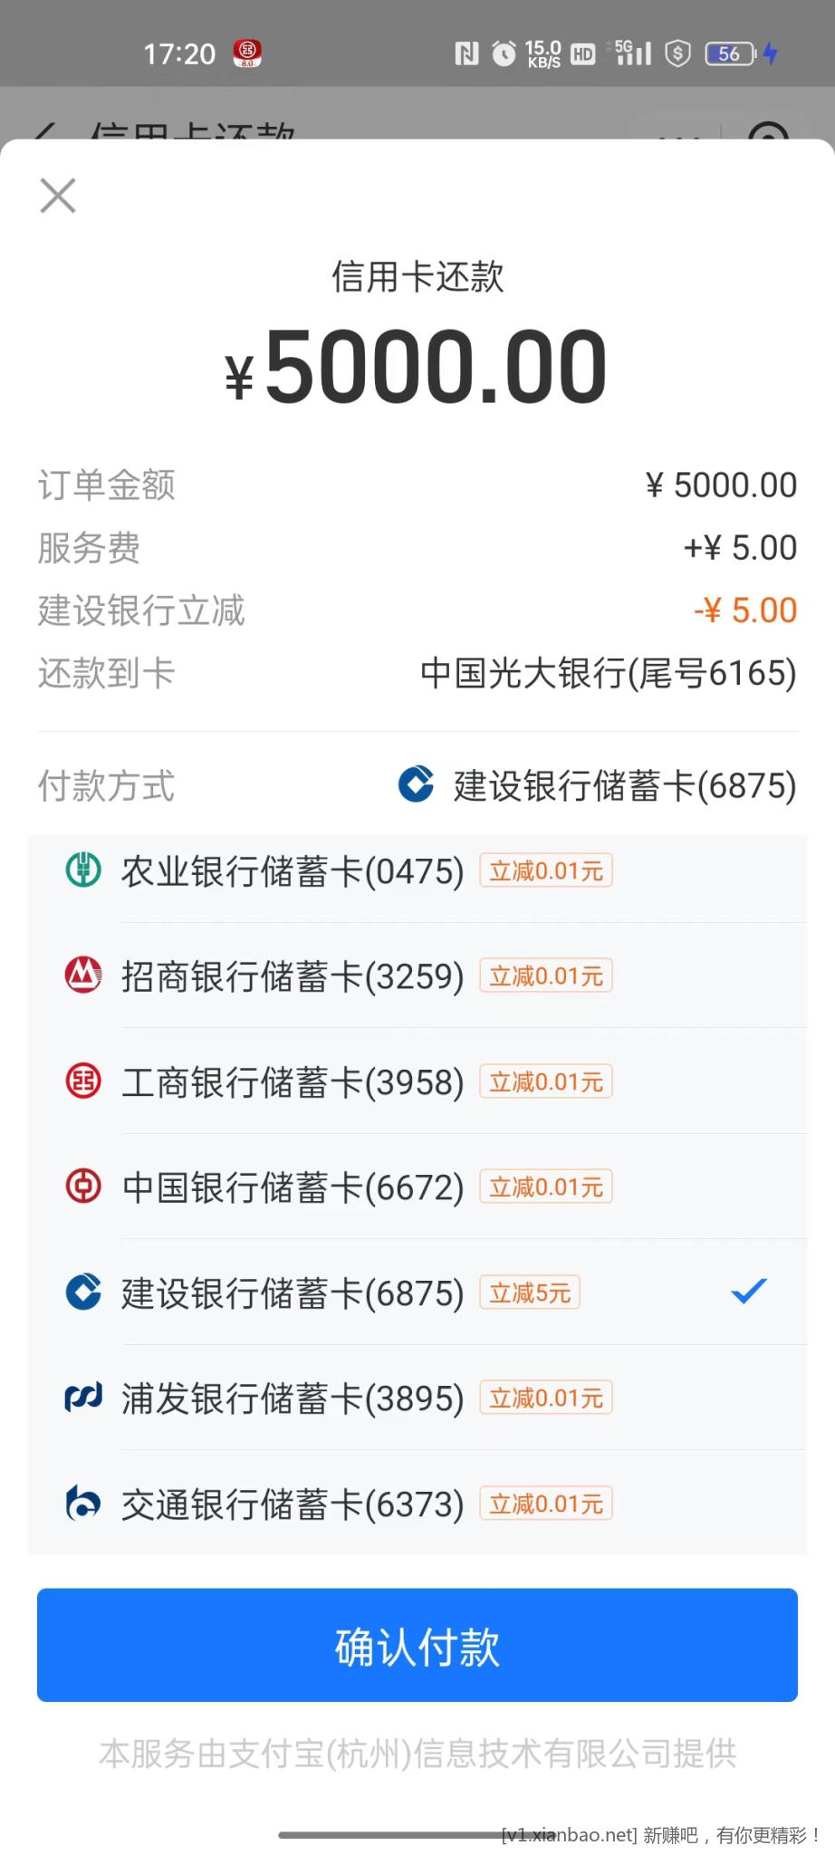Tap the Bank of Communications logo icon

pyautogui.click(x=83, y=1504)
